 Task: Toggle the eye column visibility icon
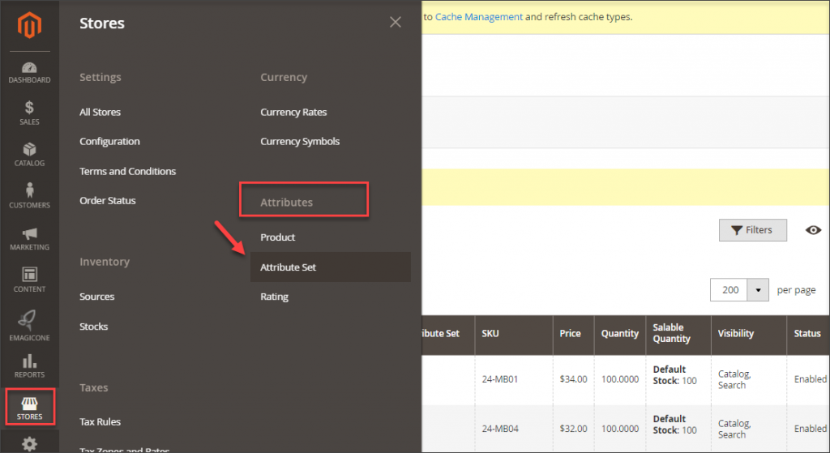[813, 230]
